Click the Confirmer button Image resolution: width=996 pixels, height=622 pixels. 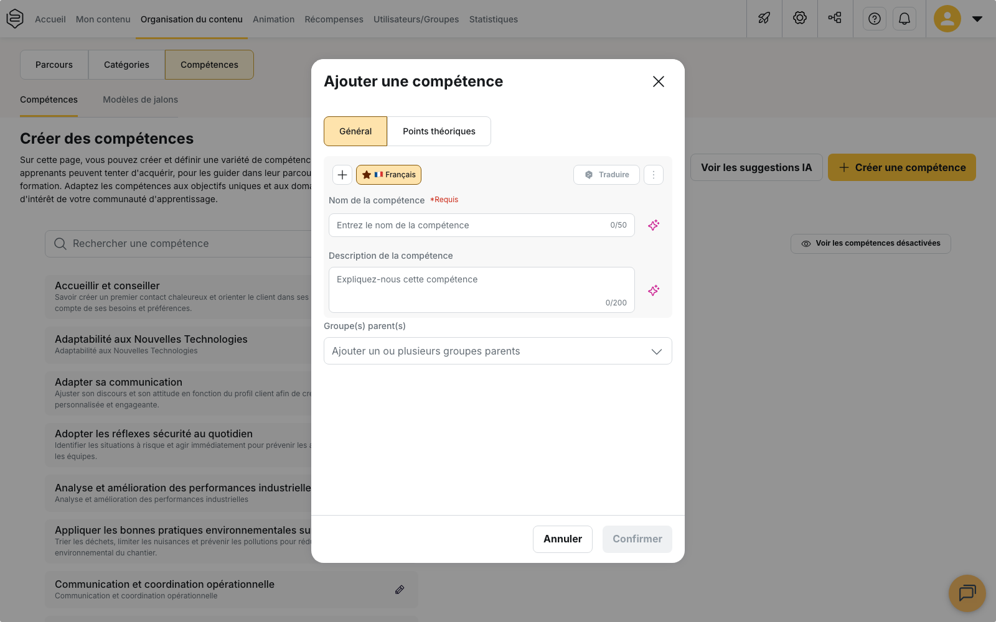pyautogui.click(x=637, y=539)
